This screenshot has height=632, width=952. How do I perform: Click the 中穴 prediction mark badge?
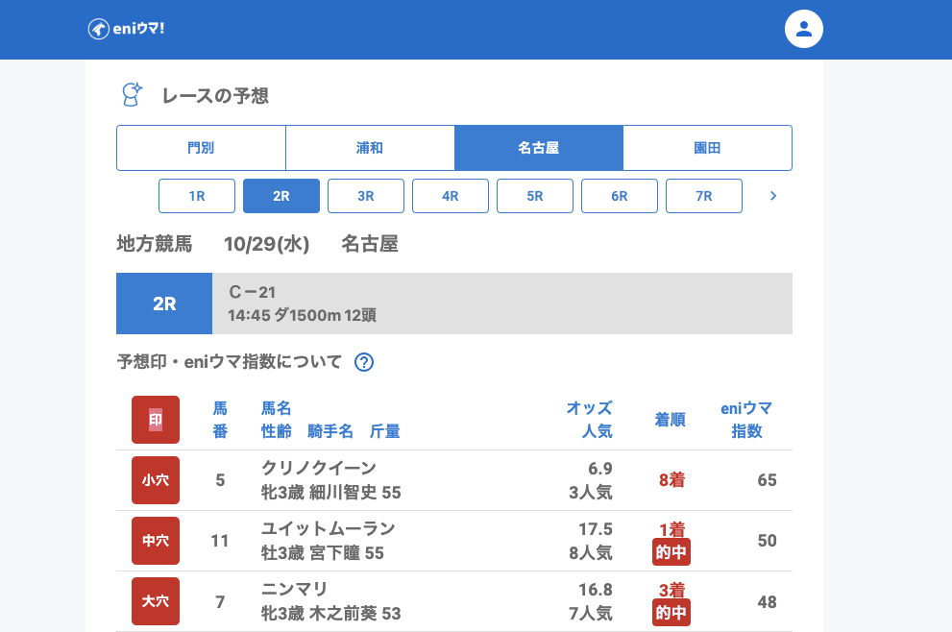pyautogui.click(x=156, y=541)
